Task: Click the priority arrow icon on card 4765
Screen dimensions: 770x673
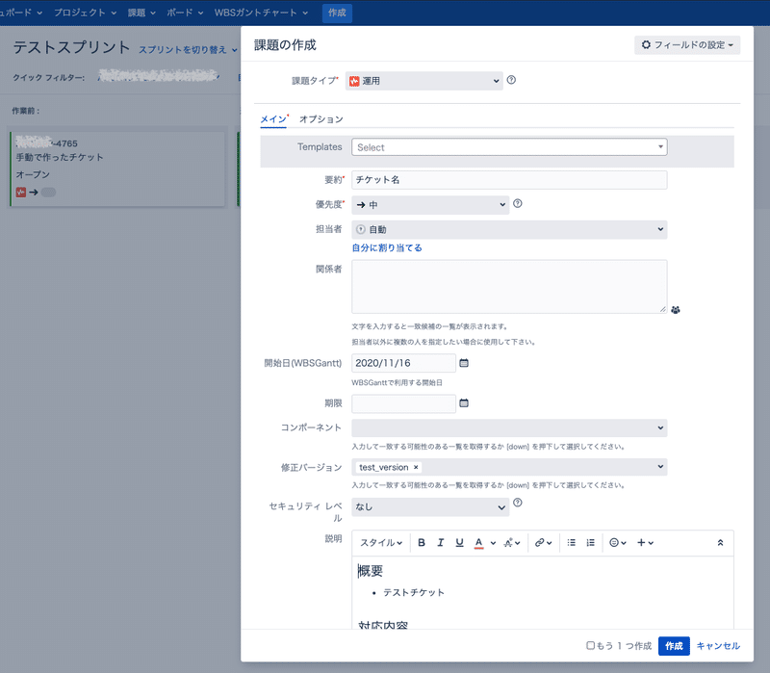Action: click(34, 192)
